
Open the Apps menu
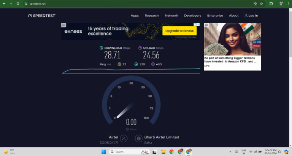tap(135, 16)
